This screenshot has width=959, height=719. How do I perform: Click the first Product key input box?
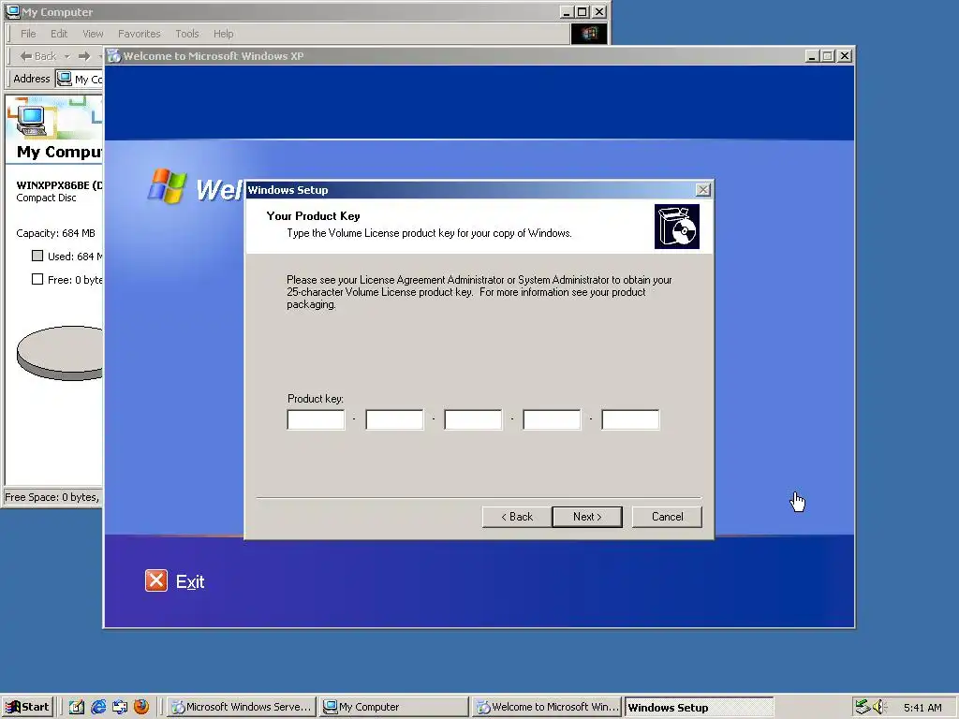(x=316, y=420)
